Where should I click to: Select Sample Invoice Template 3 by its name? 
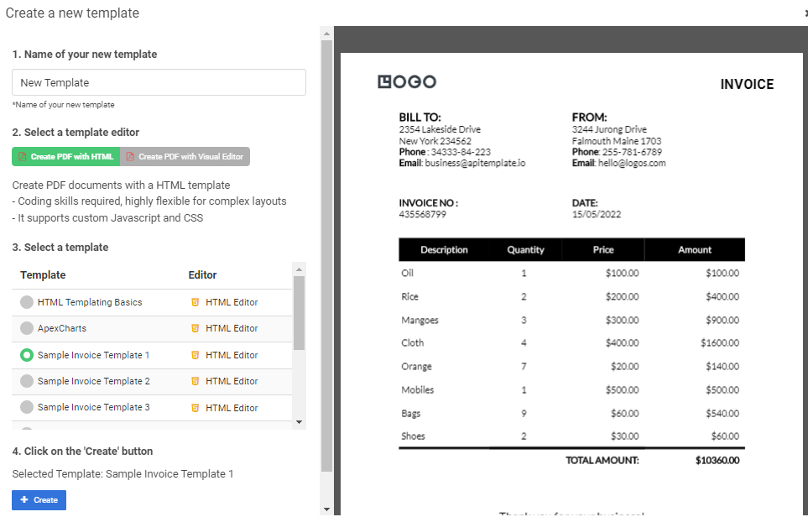pyautogui.click(x=95, y=407)
